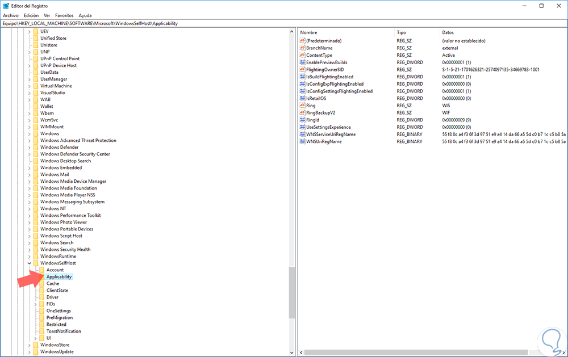Click the DWORD icon of IsRetailOS
The image size is (568, 357).
[x=303, y=98]
